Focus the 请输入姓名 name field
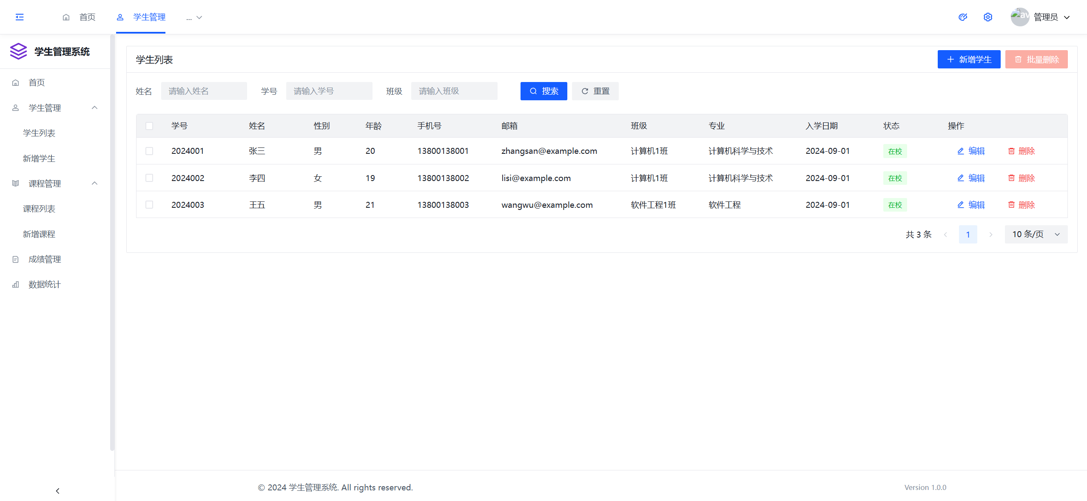1087x501 pixels. [204, 91]
